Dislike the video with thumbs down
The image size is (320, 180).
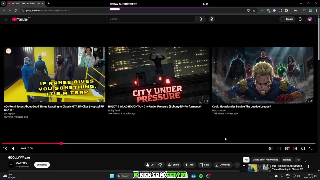(x=160, y=165)
